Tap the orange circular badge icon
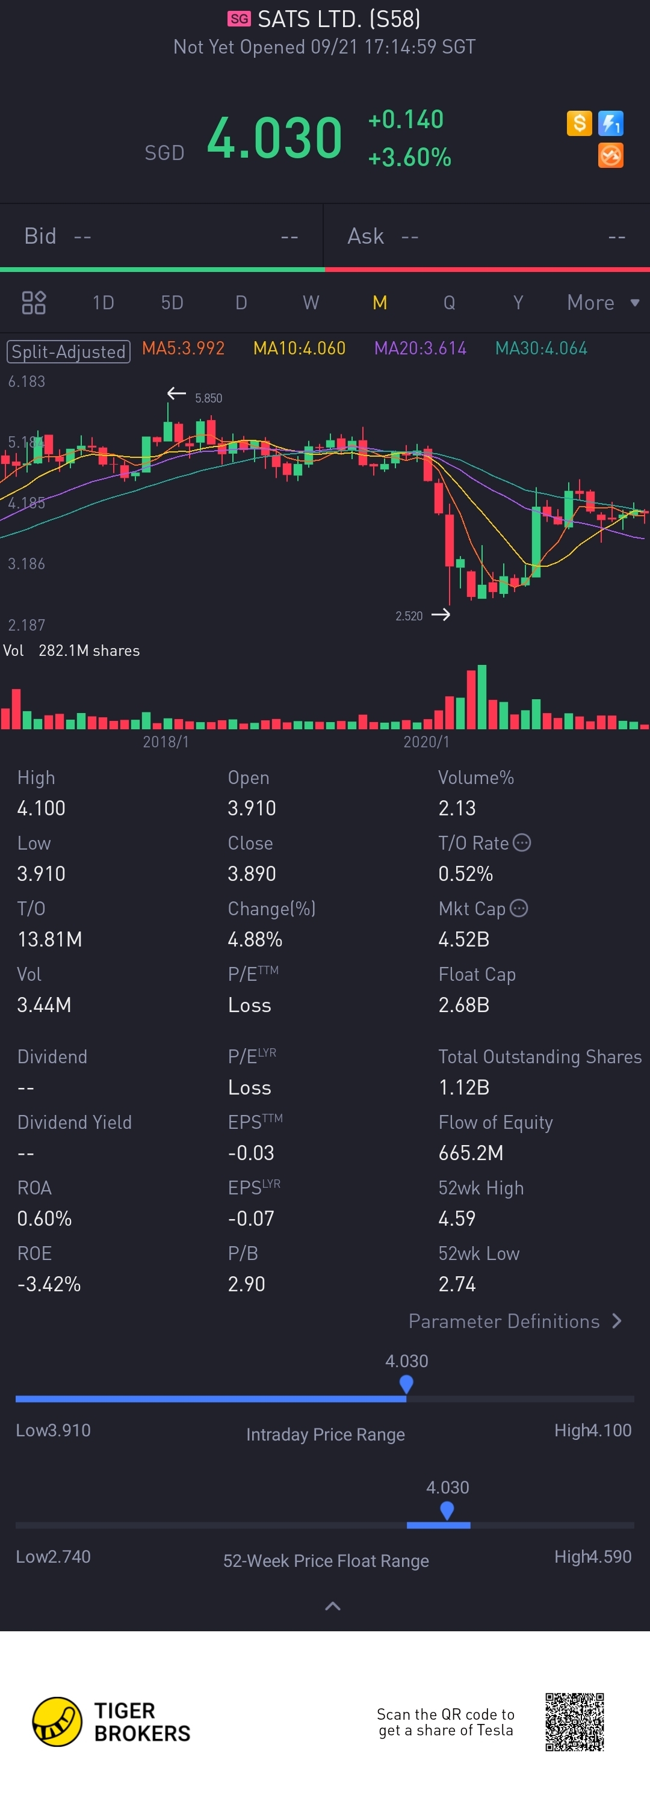Viewport: 650px width, 1813px height. pos(610,155)
